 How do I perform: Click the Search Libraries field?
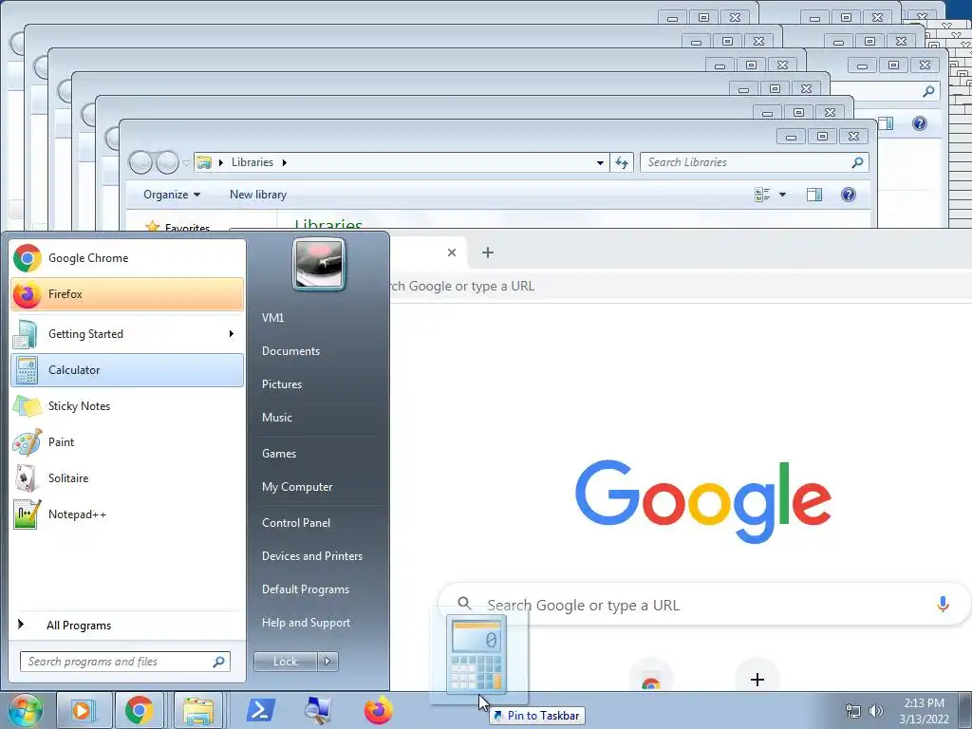[746, 162]
